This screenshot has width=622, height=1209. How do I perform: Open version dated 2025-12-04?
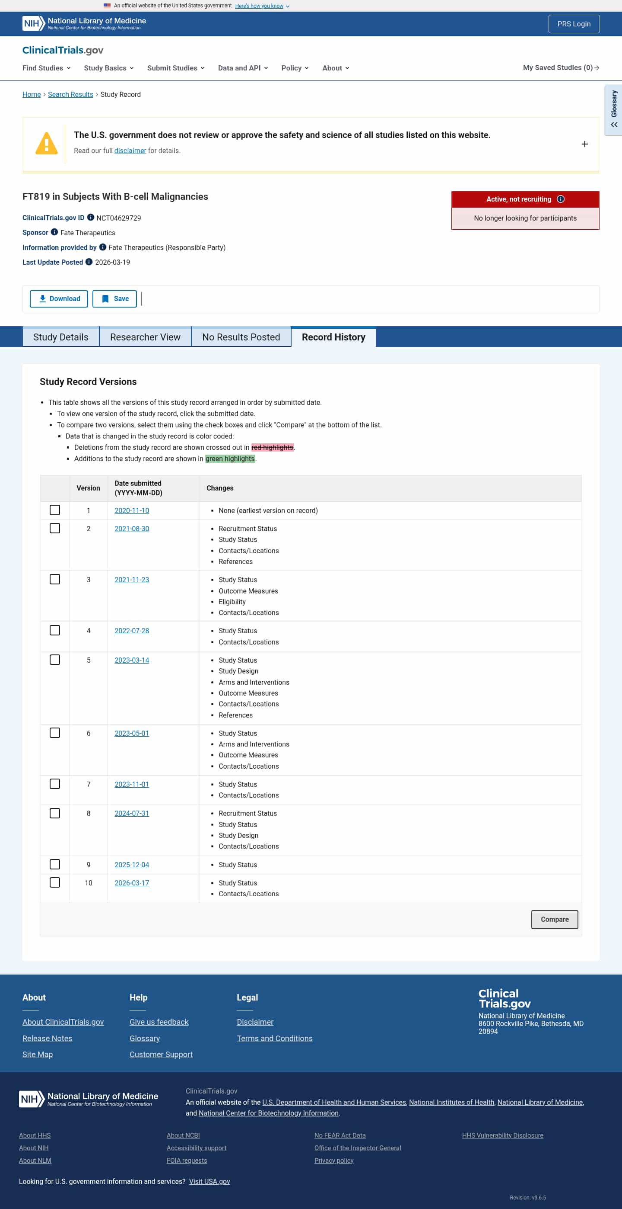tap(132, 865)
